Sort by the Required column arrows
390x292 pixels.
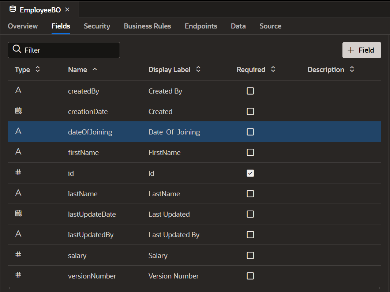pos(273,69)
